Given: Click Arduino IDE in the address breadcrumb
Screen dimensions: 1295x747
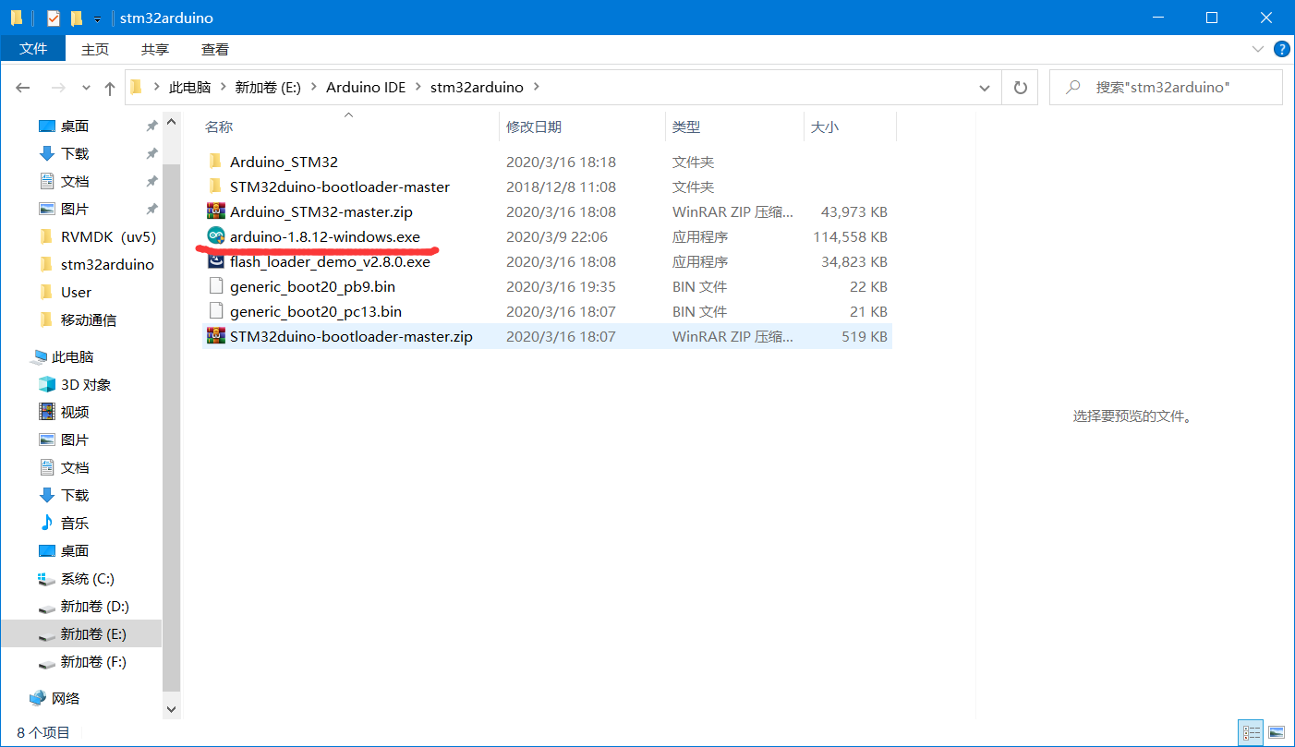Looking at the screenshot, I should [366, 88].
